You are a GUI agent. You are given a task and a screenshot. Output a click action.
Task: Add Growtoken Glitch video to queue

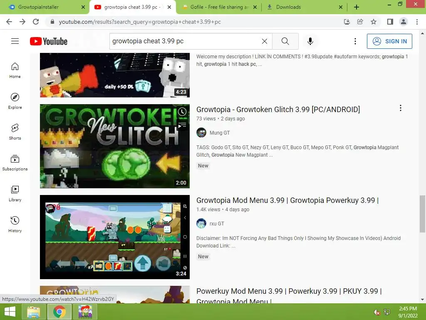tap(182, 125)
